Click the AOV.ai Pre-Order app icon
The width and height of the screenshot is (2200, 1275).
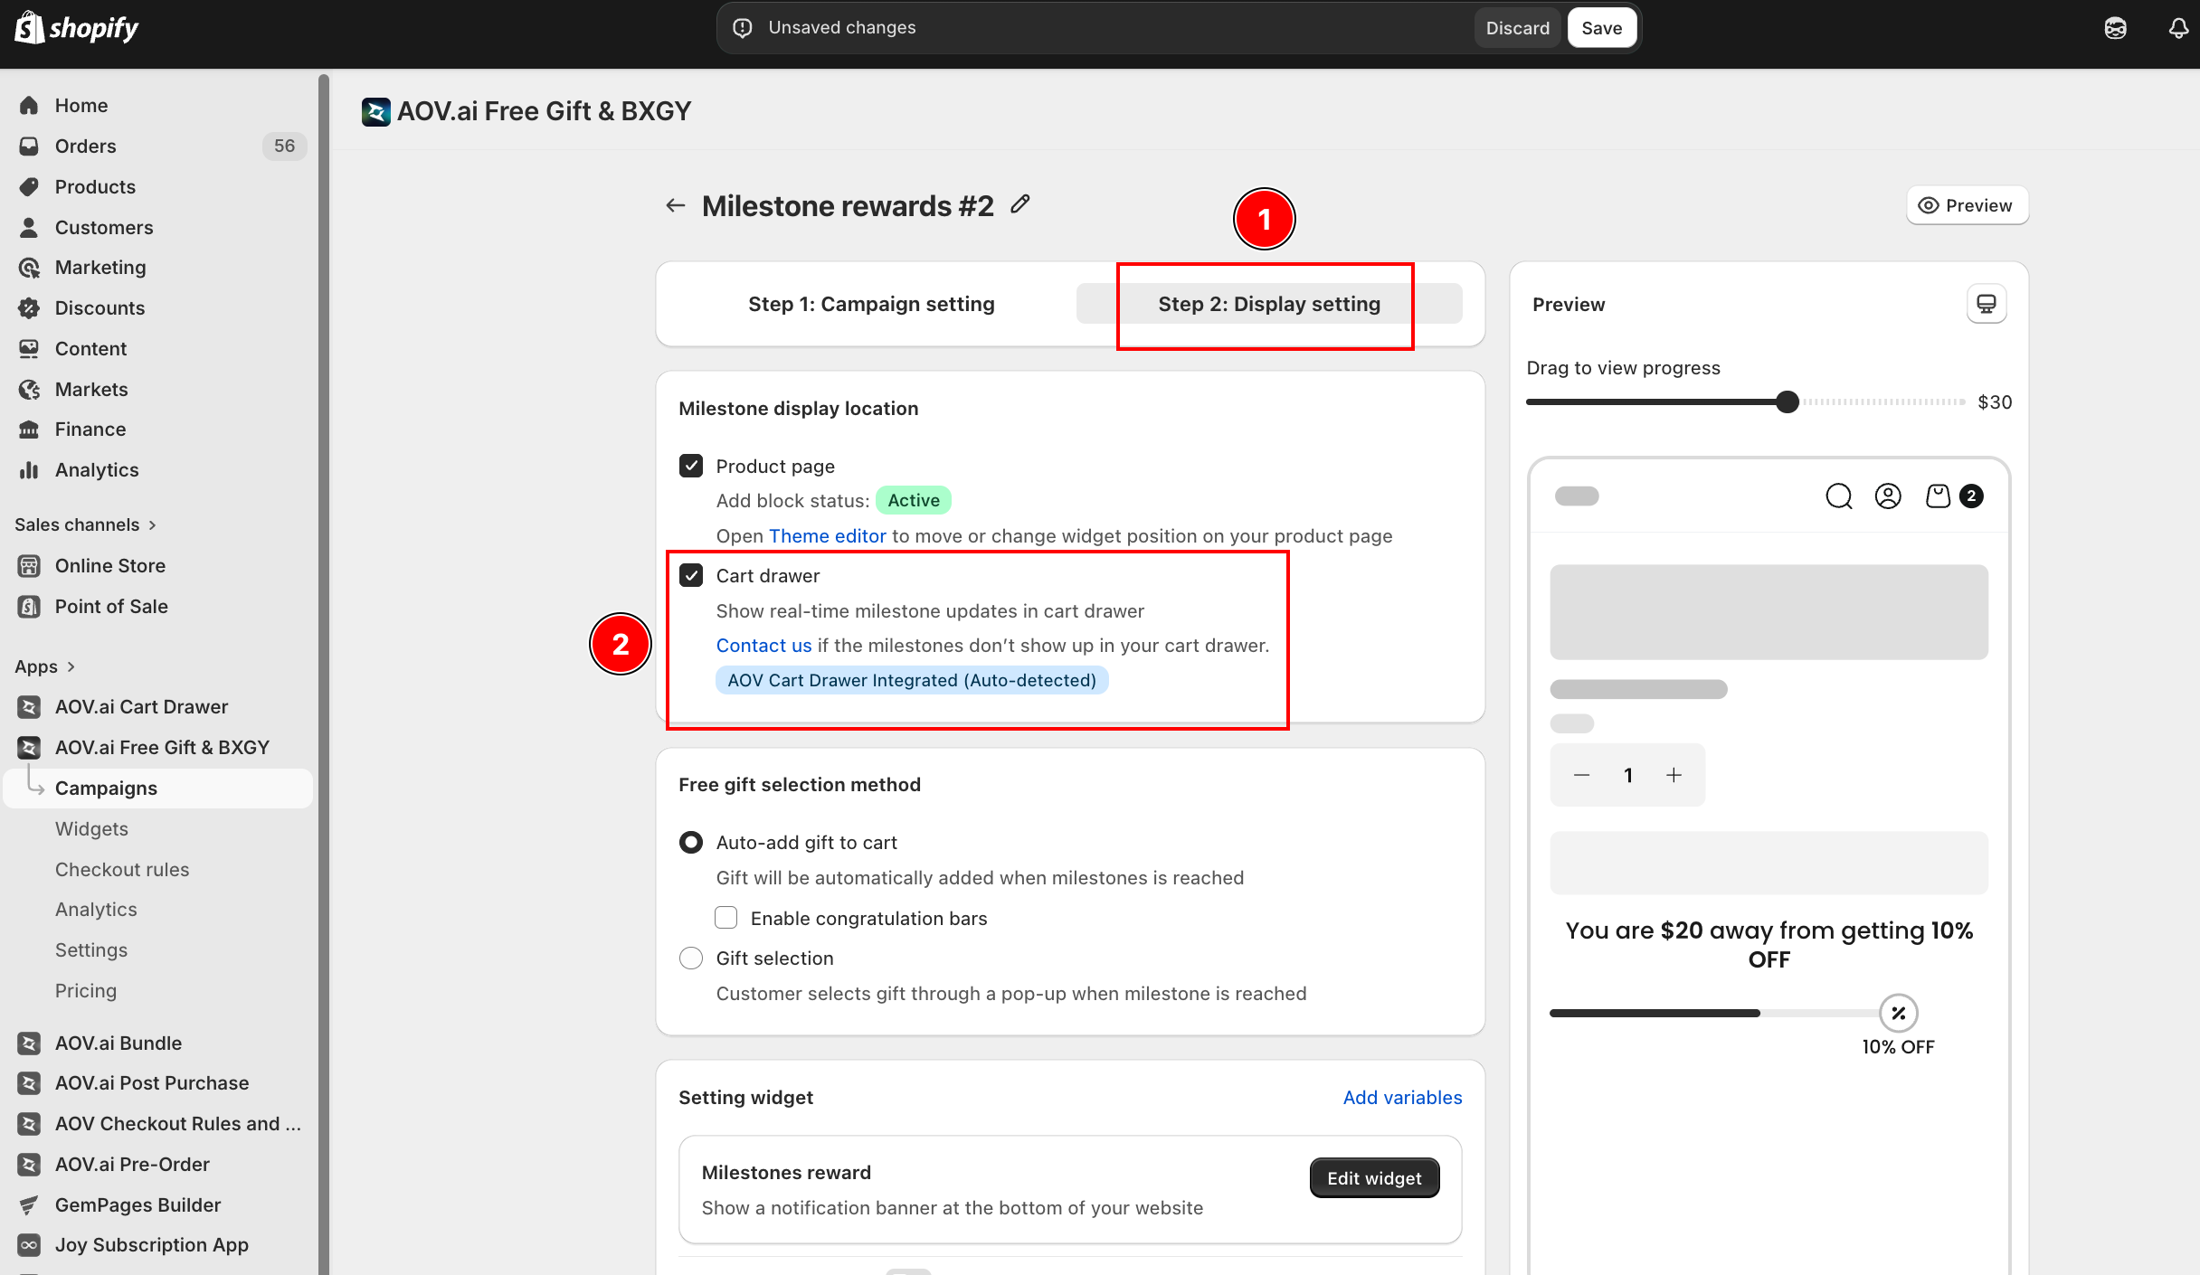click(29, 1165)
